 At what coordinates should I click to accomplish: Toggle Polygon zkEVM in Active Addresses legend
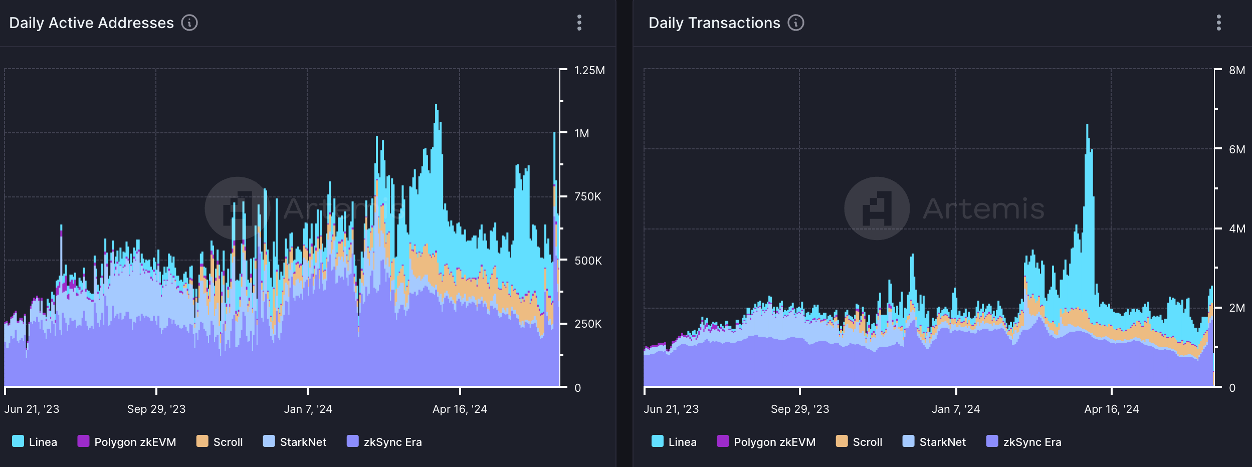point(127,441)
